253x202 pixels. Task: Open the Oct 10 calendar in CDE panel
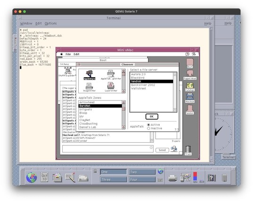pyautogui.click(x=45, y=178)
